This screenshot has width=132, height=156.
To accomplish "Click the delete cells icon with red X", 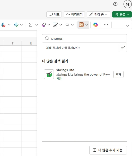I will [3, 25].
